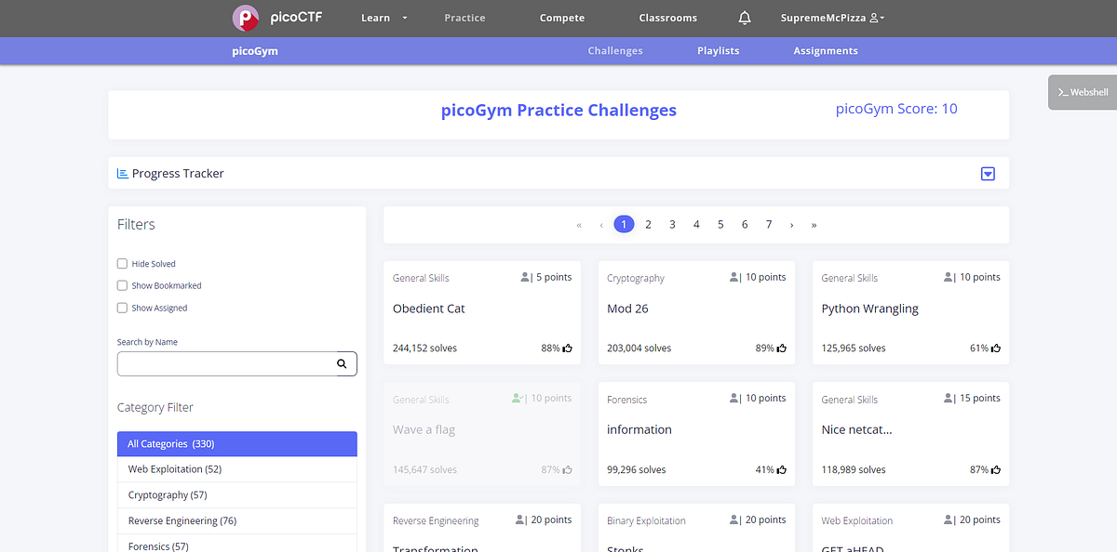Click the Progress Tracker chart icon
The width and height of the screenshot is (1117, 552).
click(122, 173)
